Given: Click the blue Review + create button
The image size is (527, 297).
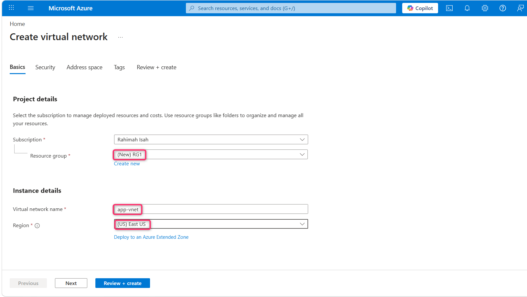Looking at the screenshot, I should tap(123, 283).
